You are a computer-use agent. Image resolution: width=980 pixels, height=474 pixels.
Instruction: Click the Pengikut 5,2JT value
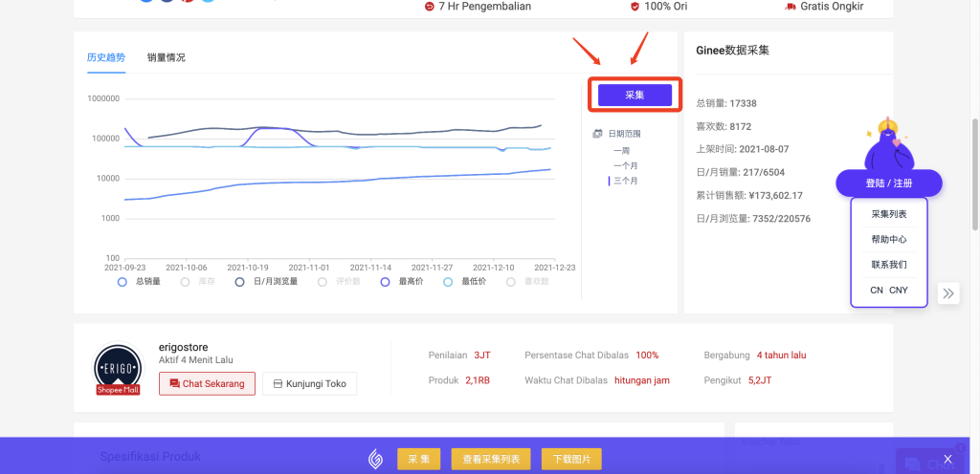761,379
